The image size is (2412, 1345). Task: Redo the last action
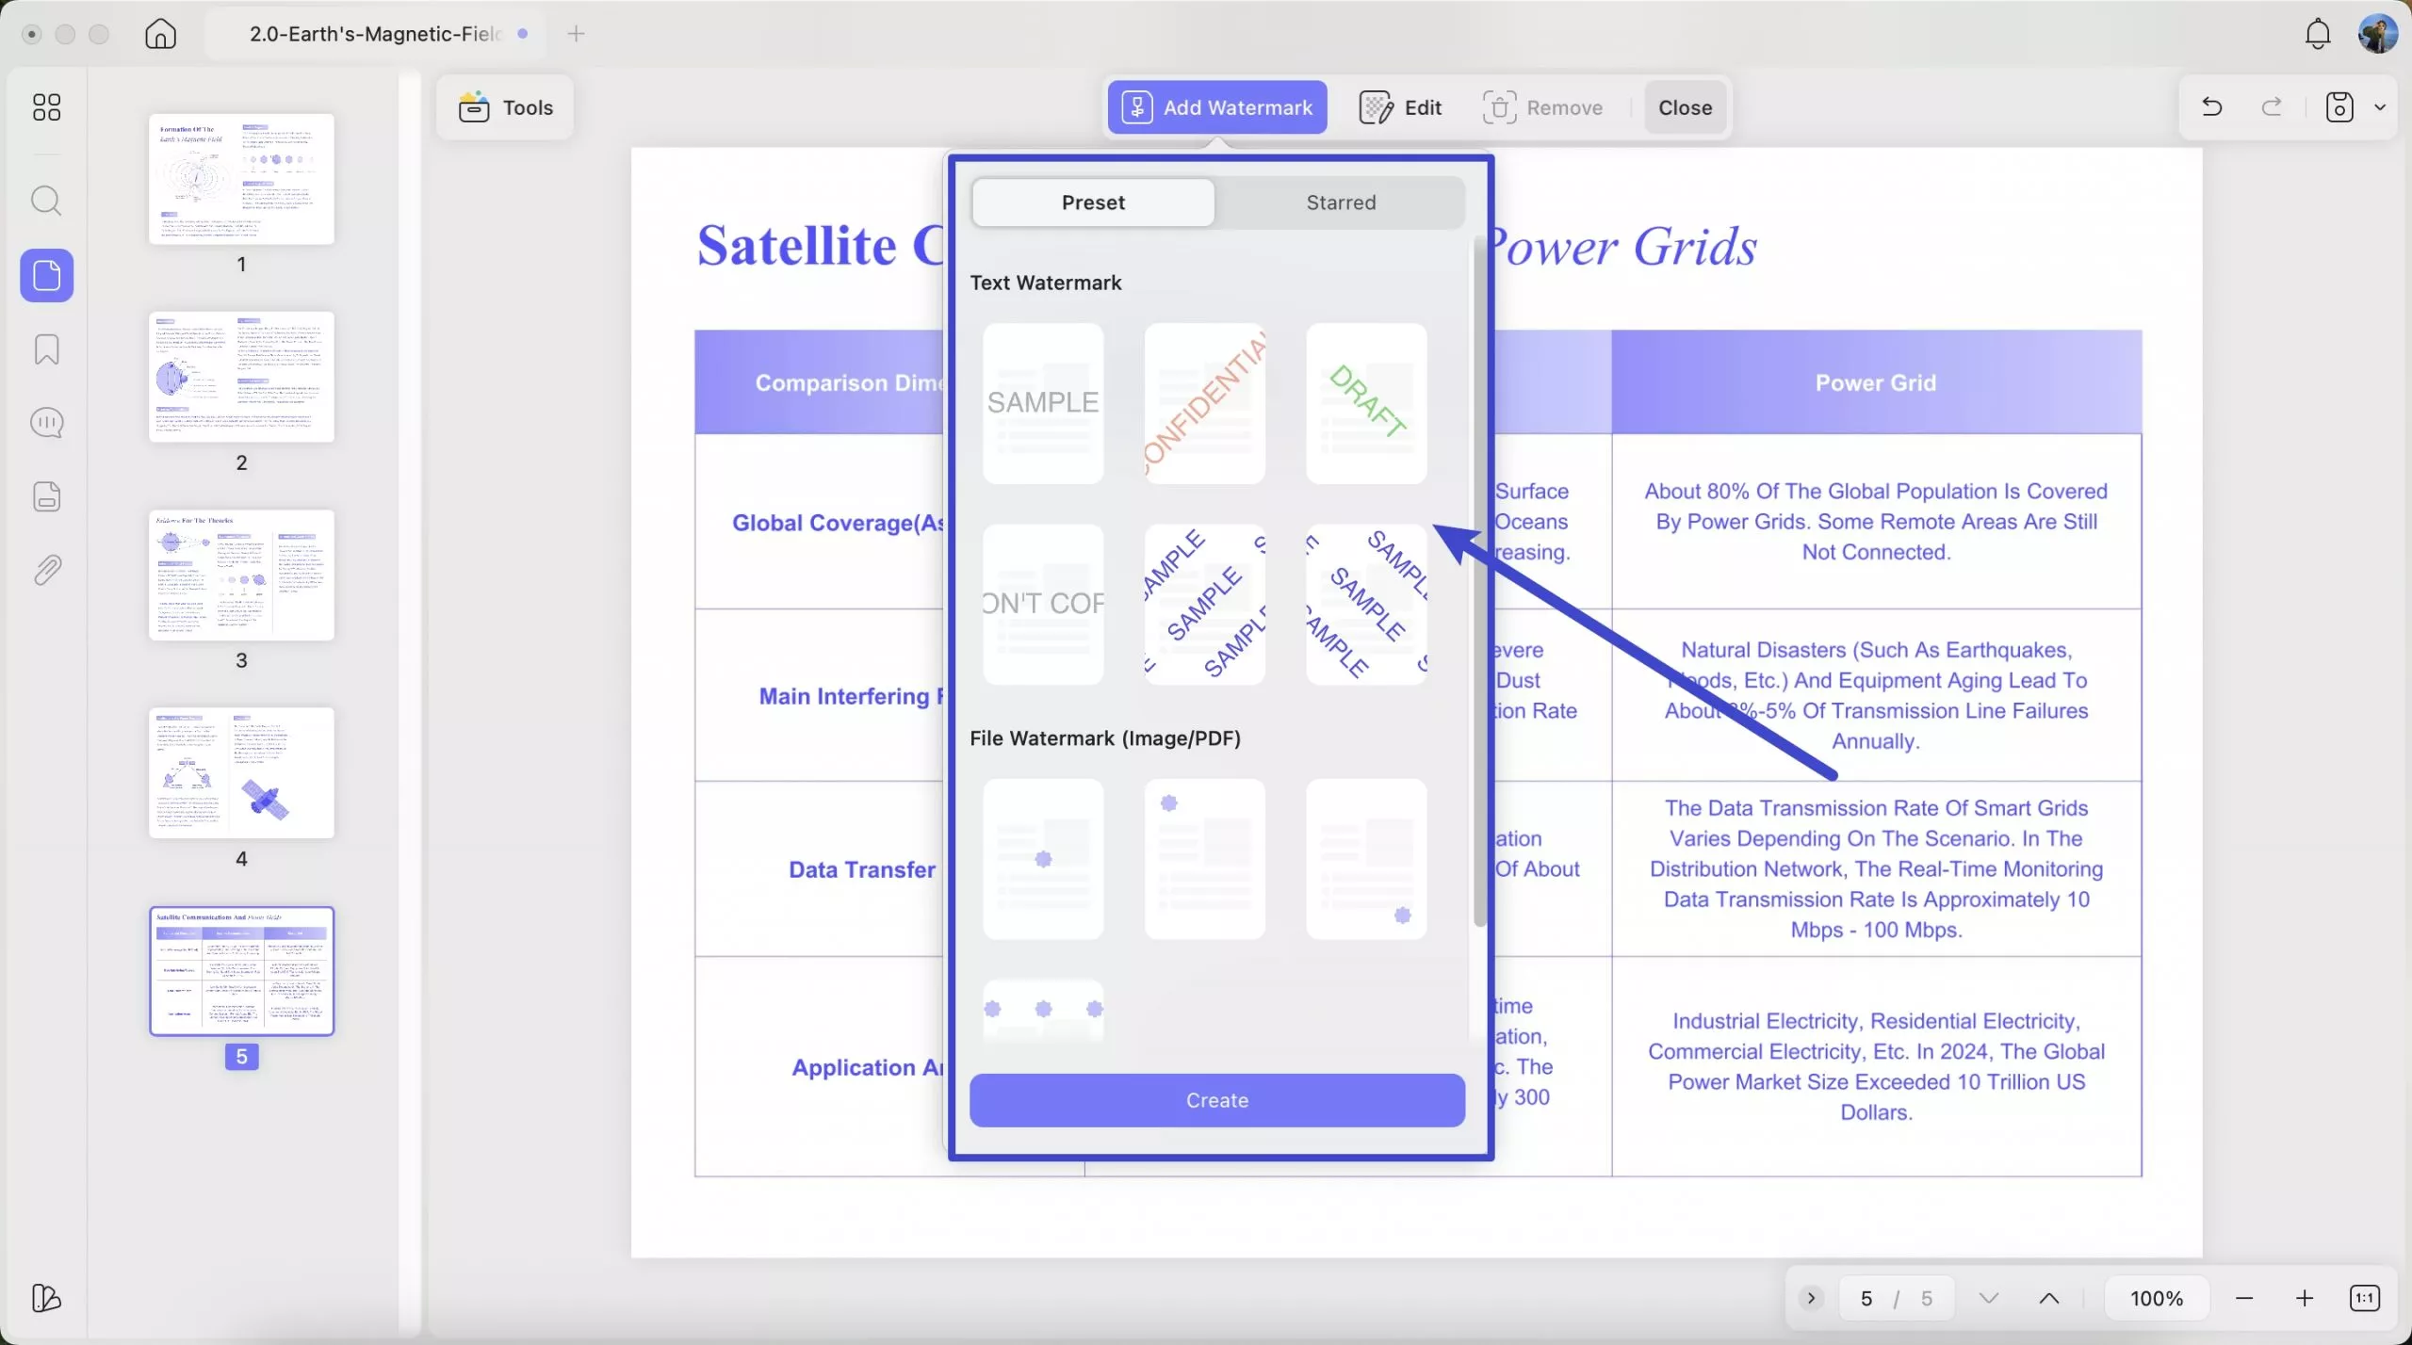point(2273,107)
